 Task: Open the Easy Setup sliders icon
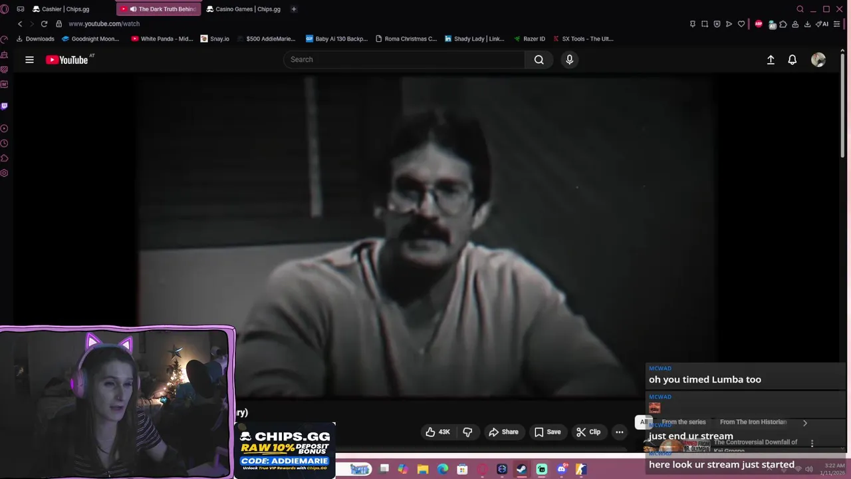click(838, 24)
